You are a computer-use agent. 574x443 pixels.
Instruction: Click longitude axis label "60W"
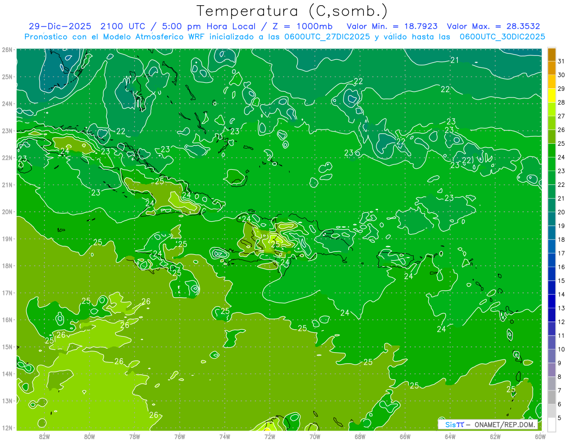pyautogui.click(x=540, y=436)
